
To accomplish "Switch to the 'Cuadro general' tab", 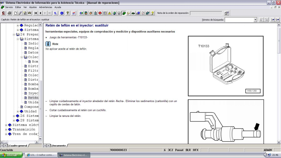I will 18,146.
